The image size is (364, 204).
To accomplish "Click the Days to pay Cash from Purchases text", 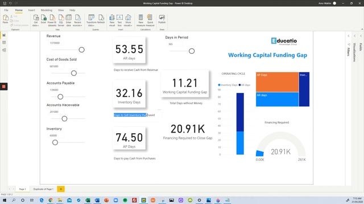I will 135,159.
